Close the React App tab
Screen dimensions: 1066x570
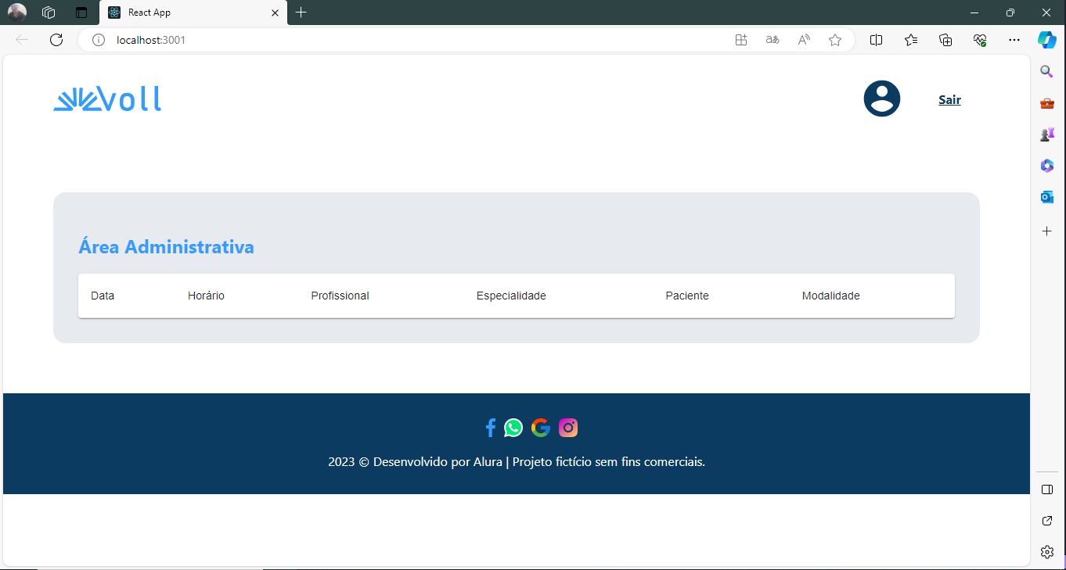(275, 13)
